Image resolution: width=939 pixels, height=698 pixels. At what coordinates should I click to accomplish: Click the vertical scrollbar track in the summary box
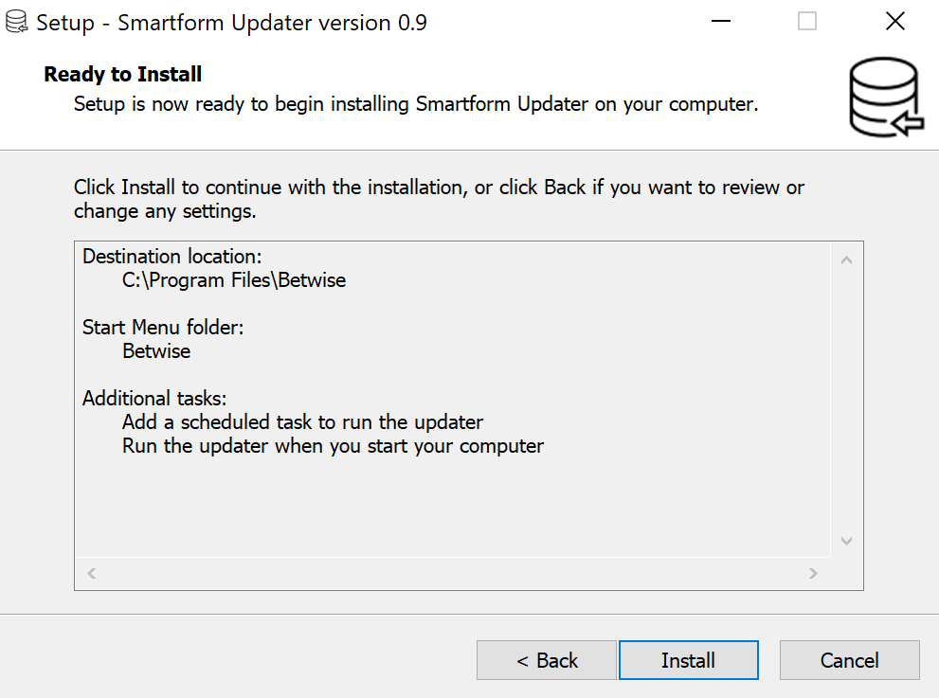click(847, 401)
